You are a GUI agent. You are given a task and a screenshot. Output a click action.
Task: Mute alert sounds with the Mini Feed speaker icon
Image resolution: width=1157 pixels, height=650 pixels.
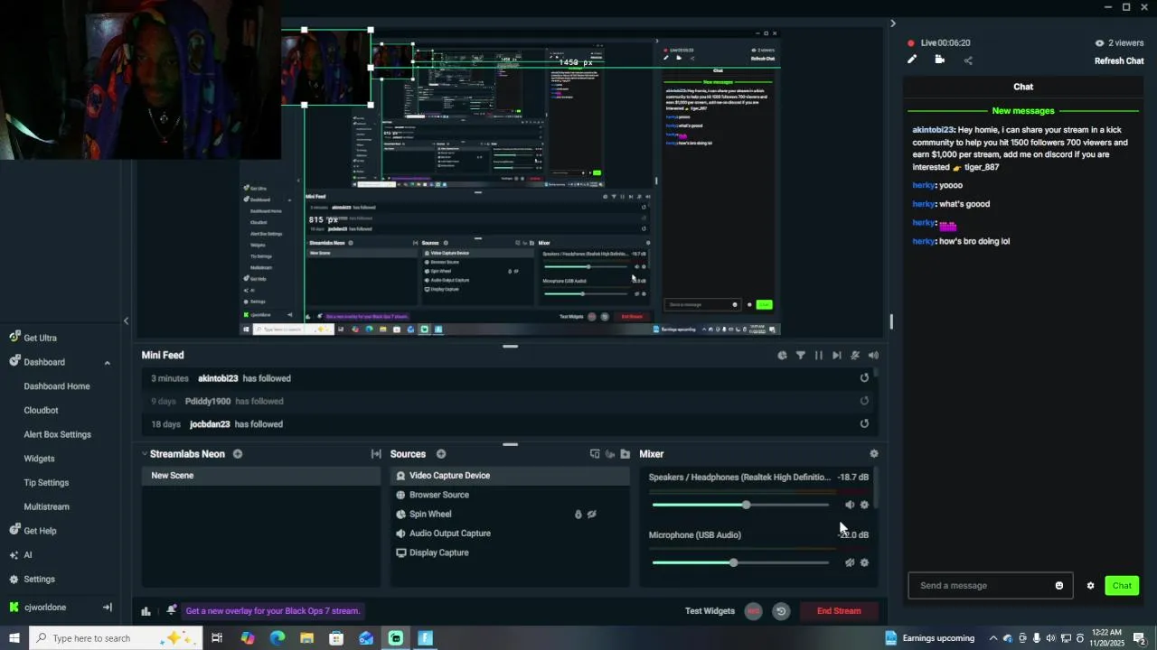click(873, 356)
